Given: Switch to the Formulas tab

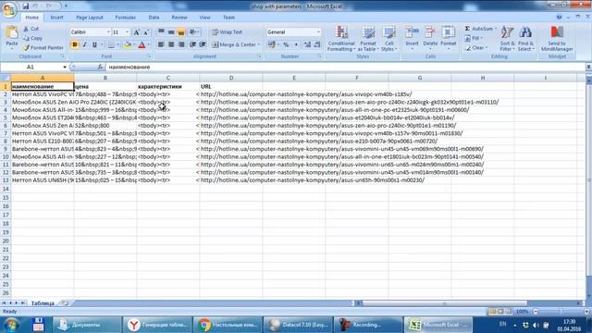Looking at the screenshot, I should [x=126, y=18].
